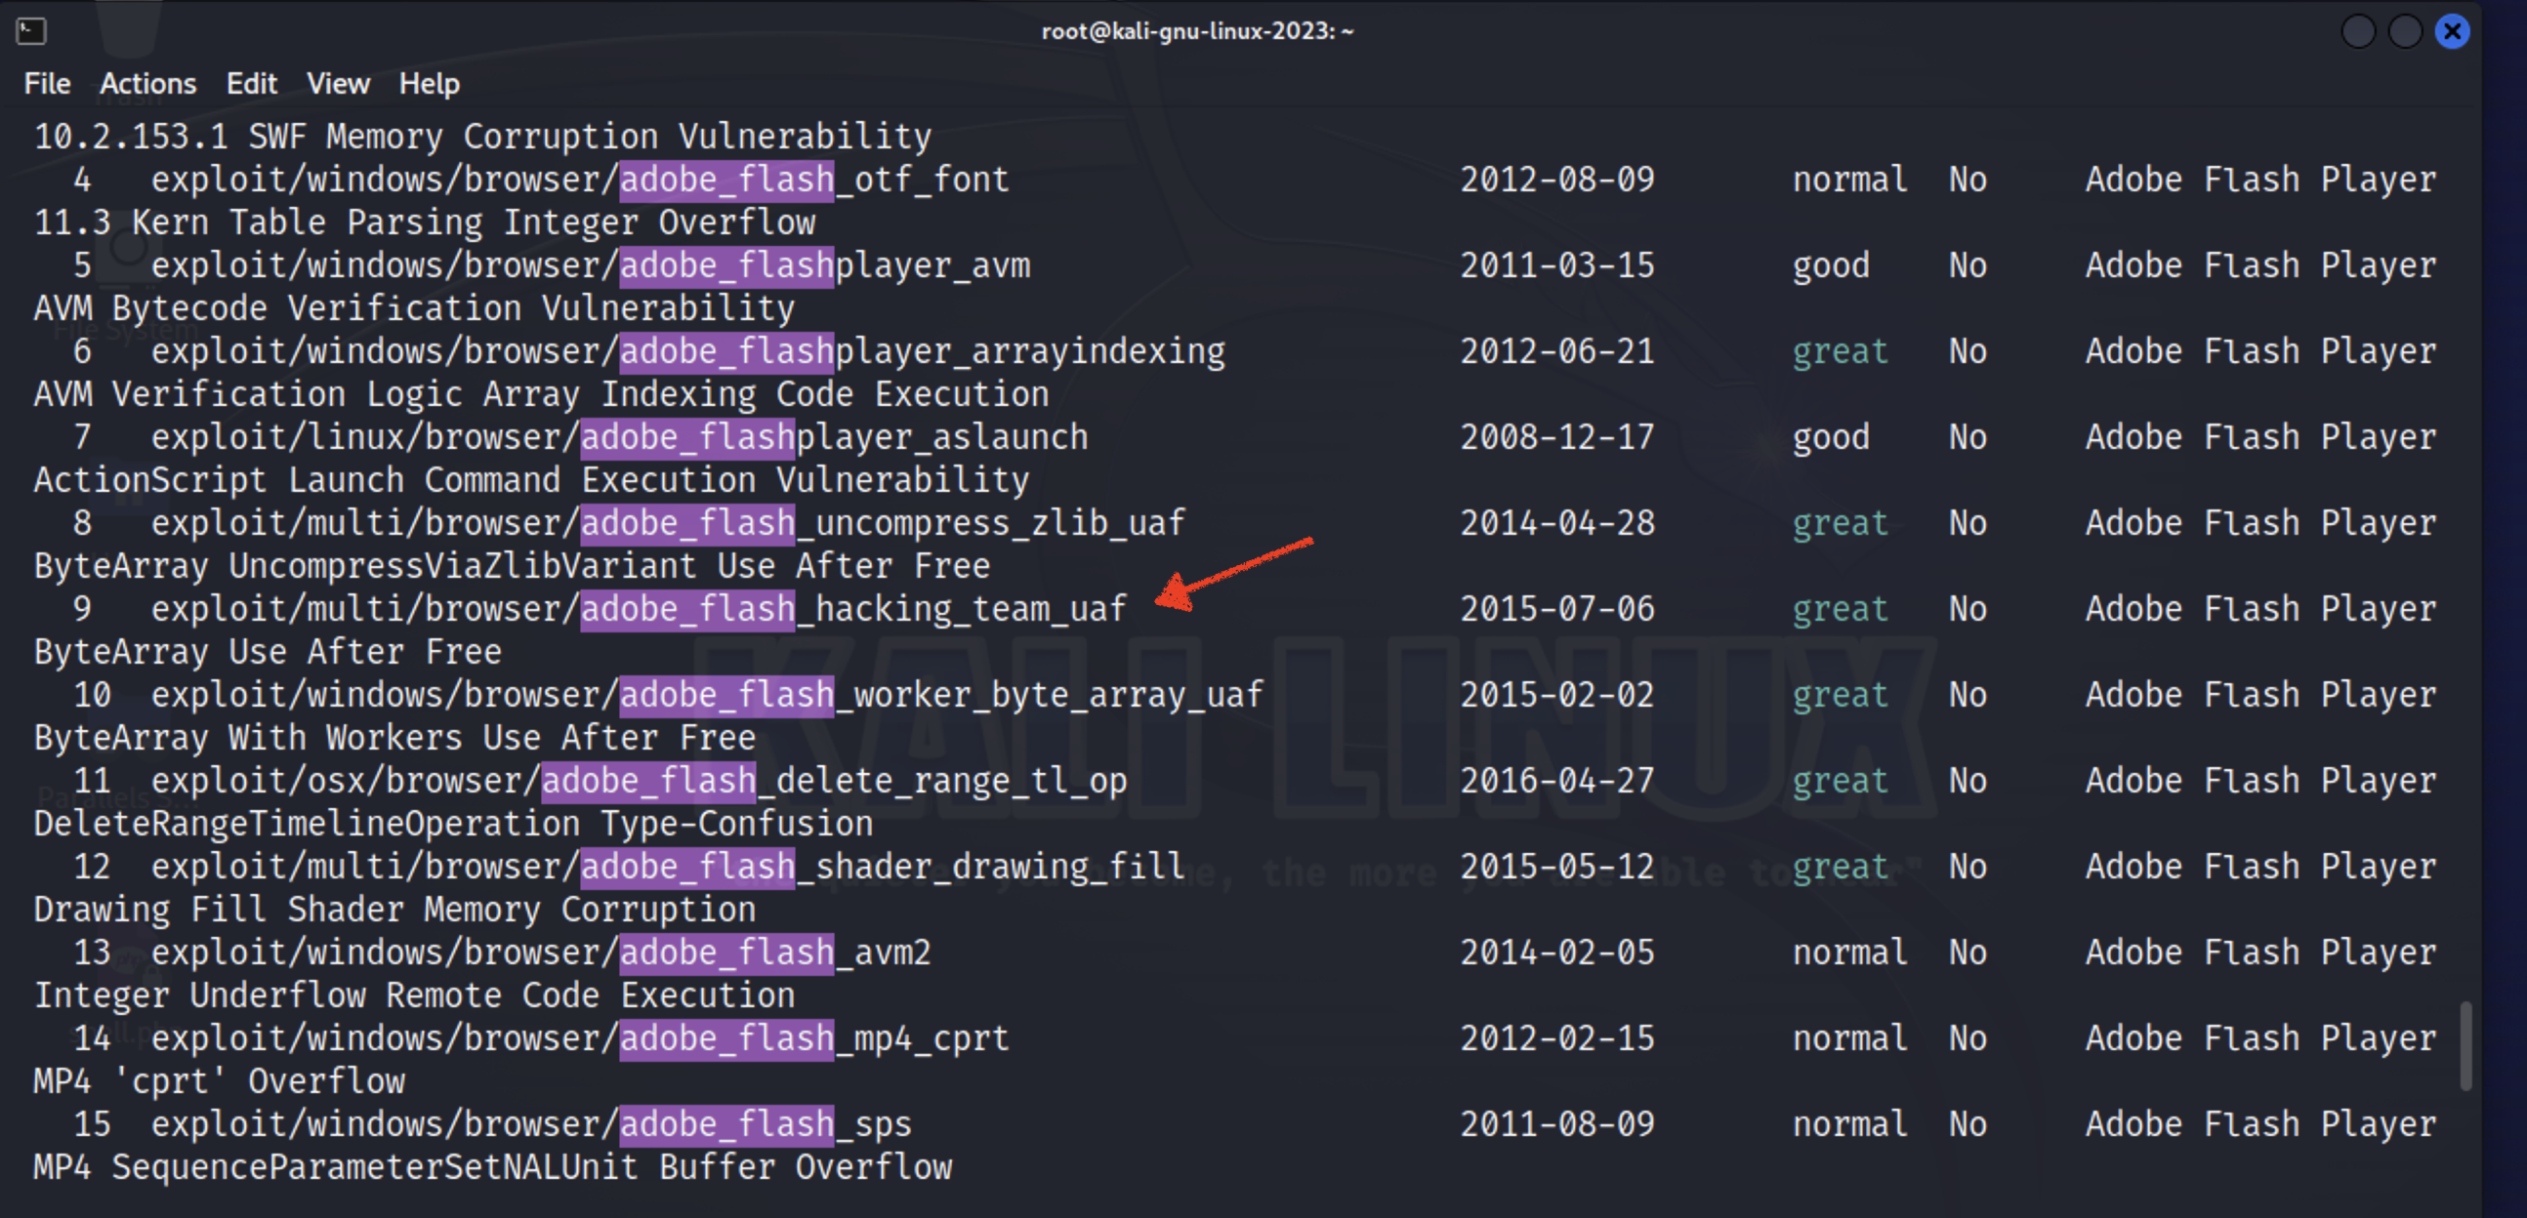Image resolution: width=2527 pixels, height=1218 pixels.
Task: Click 'ByteArray With Workers Use After Free' text
Action: point(394,738)
